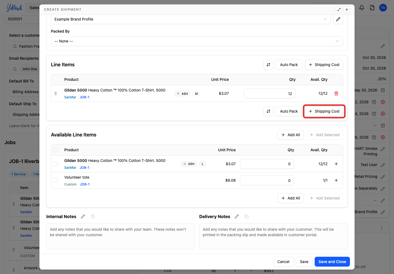Edit Internal Notes with the pencil icon
Viewport: 394px width, 274px height.
tap(83, 216)
